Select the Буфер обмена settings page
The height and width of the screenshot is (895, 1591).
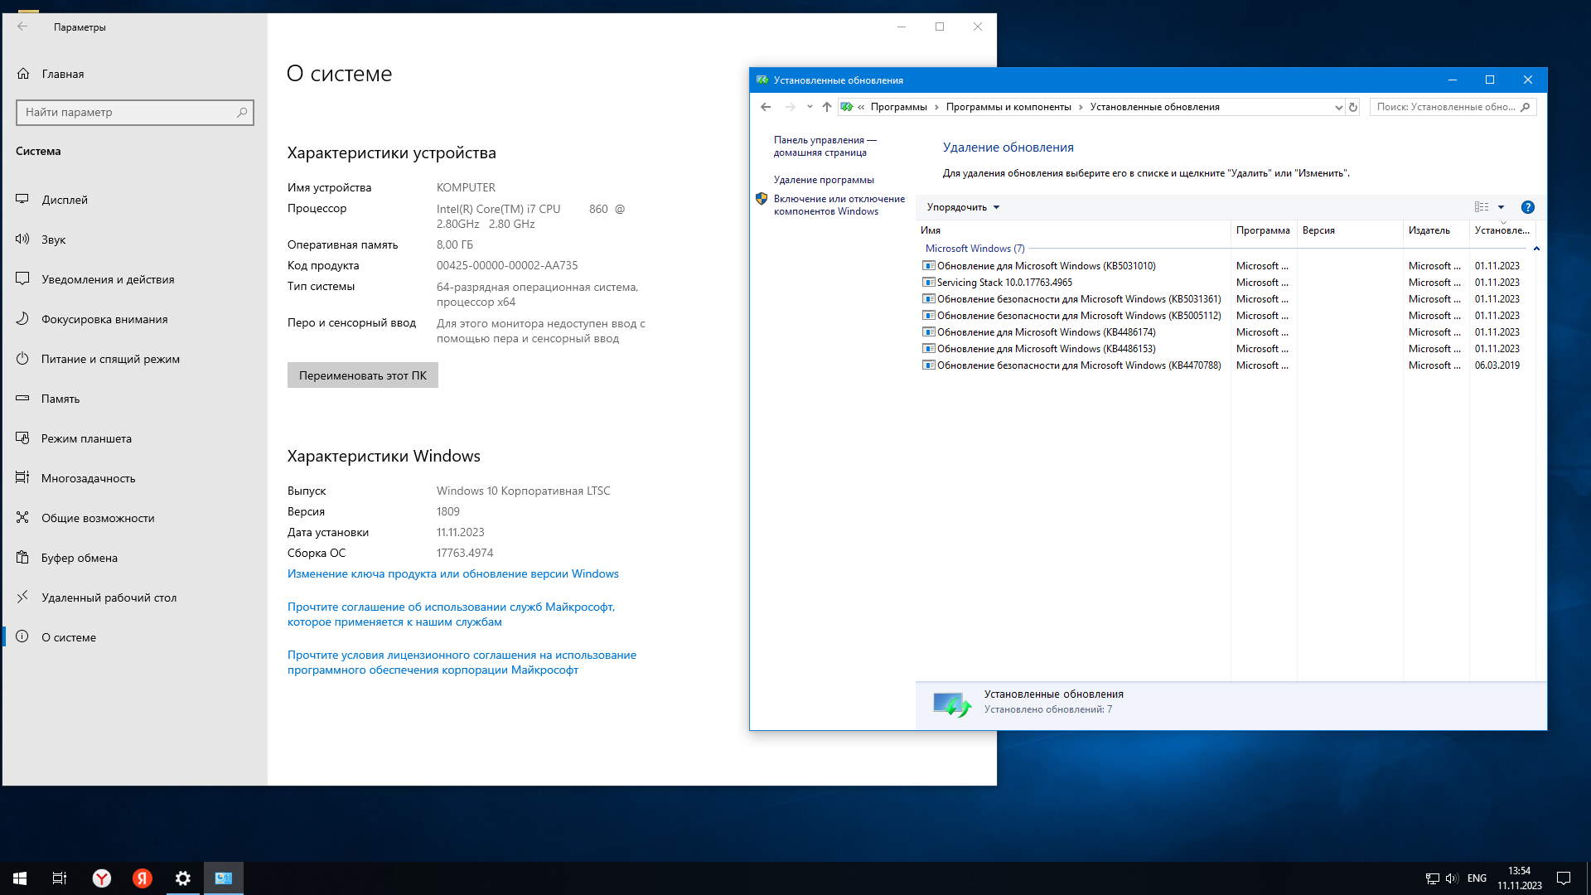point(80,558)
